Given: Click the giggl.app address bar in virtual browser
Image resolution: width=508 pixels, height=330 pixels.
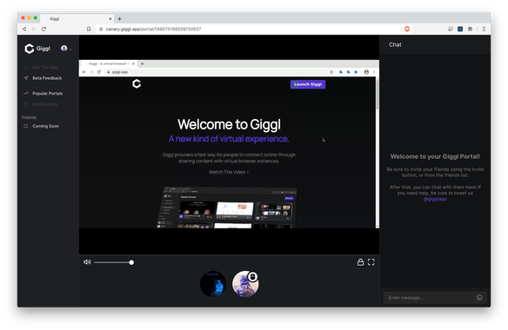Looking at the screenshot, I should (x=217, y=72).
